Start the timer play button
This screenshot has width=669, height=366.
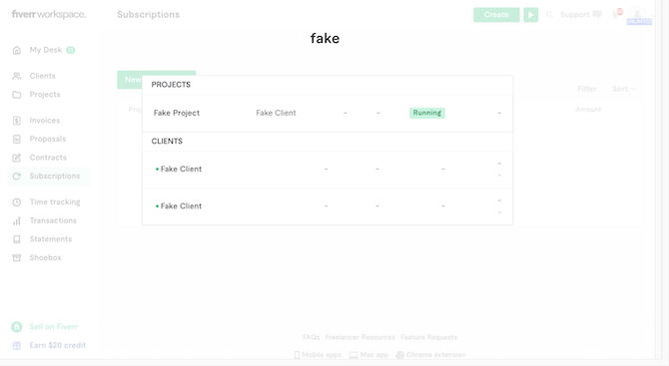click(531, 15)
